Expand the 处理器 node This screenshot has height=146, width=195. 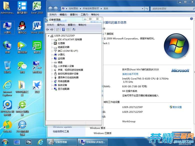coord(52,43)
